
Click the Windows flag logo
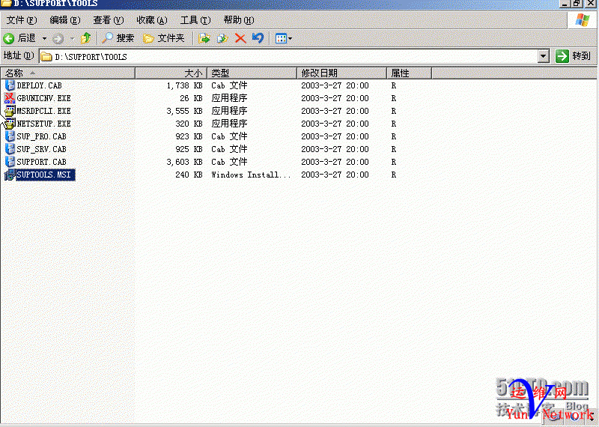(x=583, y=20)
